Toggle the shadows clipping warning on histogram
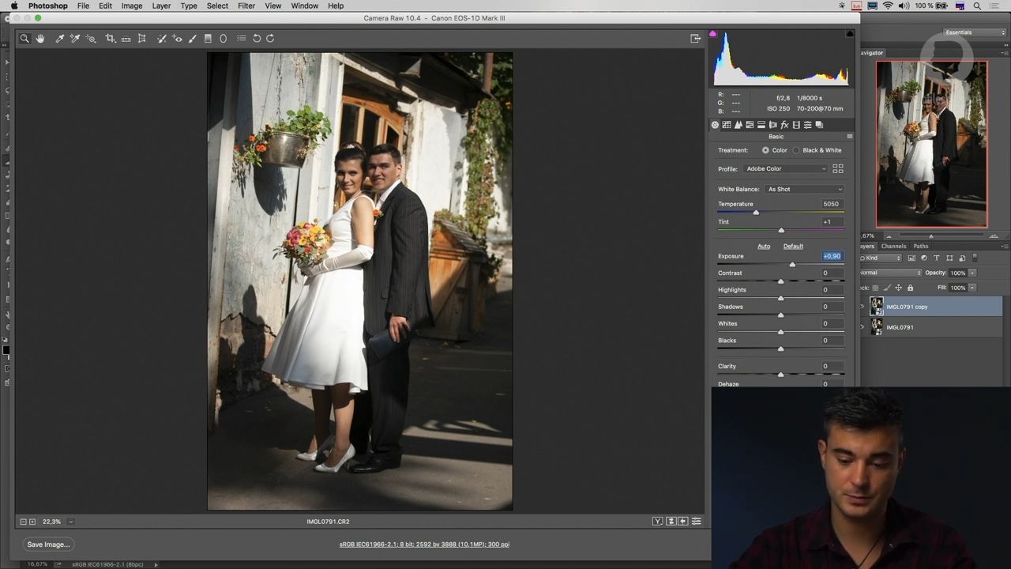This screenshot has width=1011, height=569. [x=713, y=33]
